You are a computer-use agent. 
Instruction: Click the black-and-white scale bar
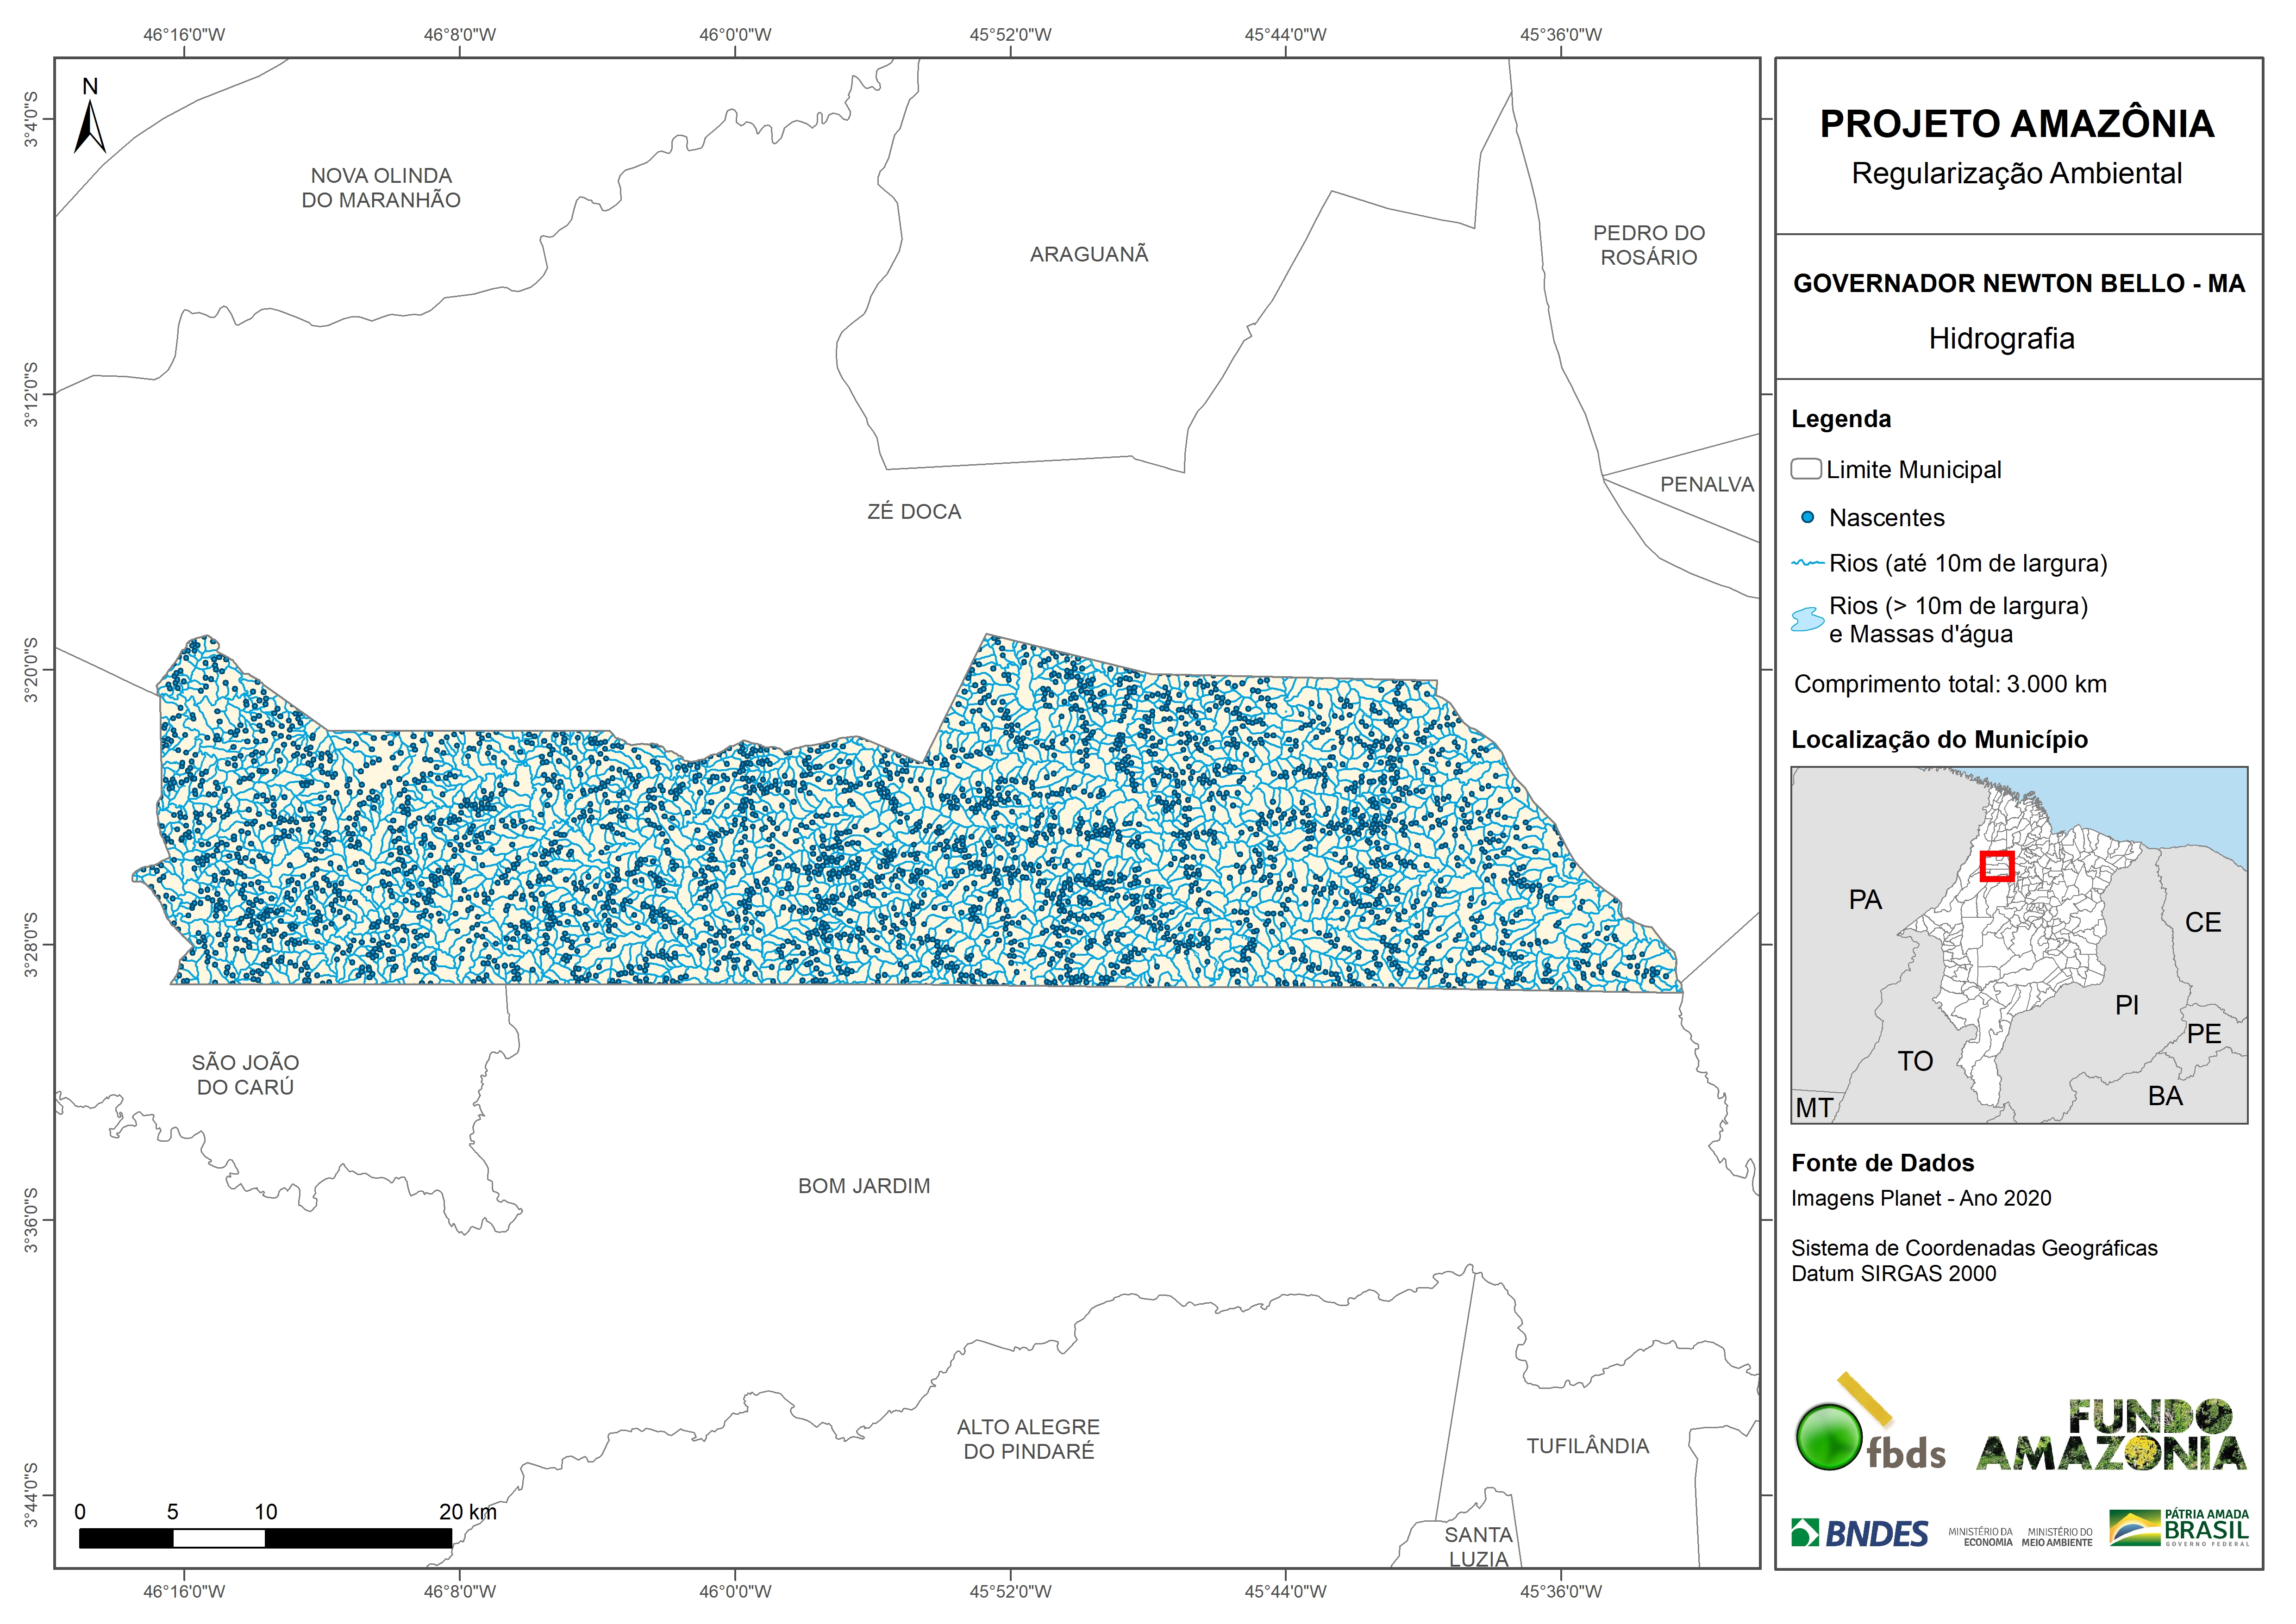265,1538
